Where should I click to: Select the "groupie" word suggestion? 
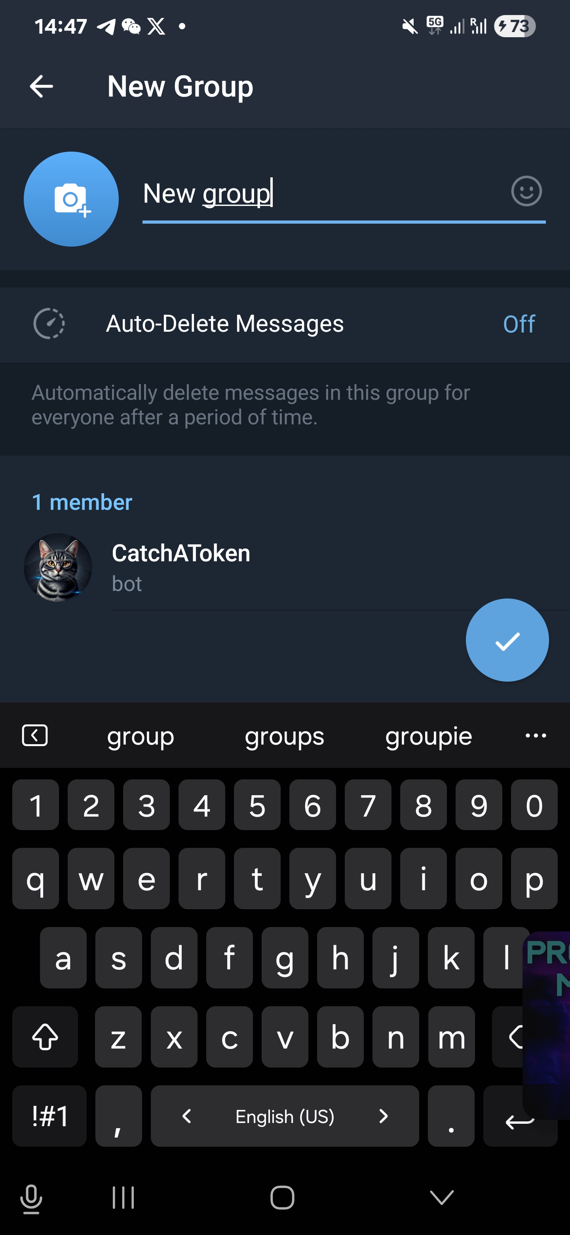pyautogui.click(x=429, y=736)
